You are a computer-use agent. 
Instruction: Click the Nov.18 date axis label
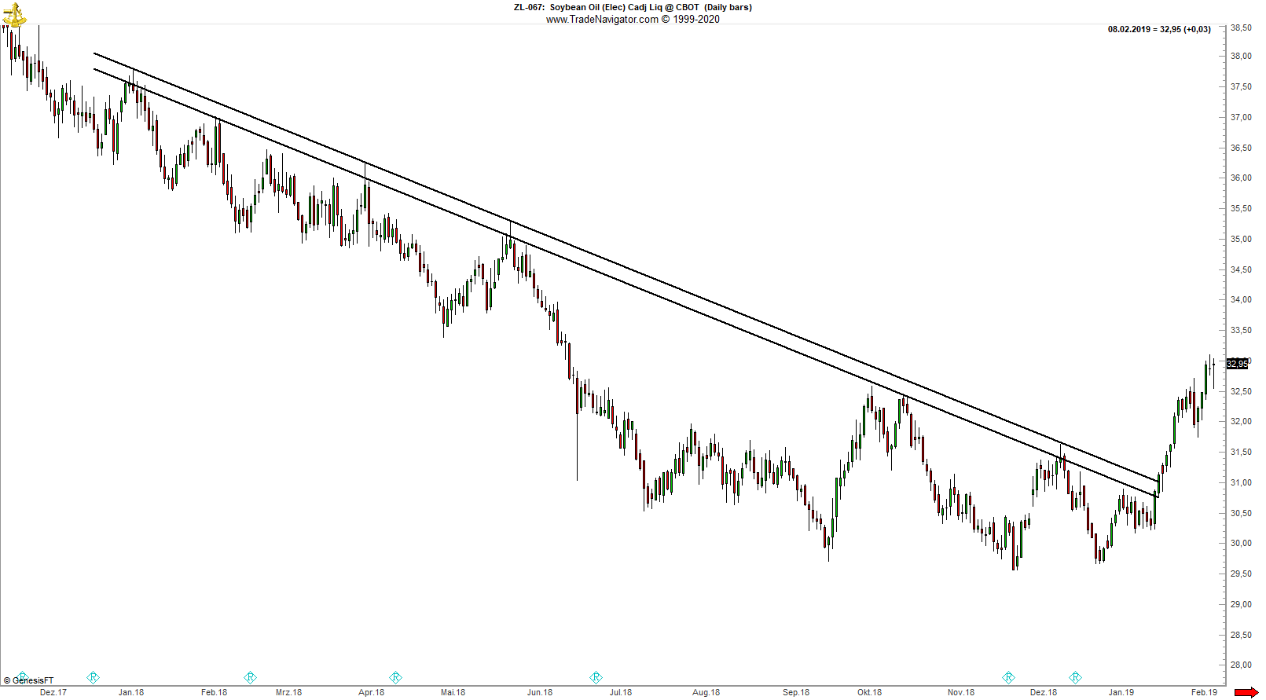960,692
